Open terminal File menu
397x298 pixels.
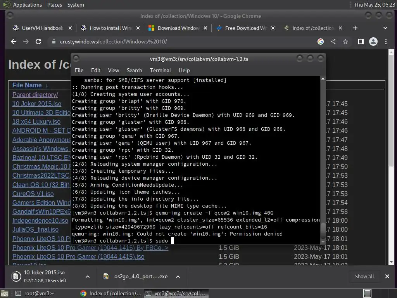(x=79, y=71)
